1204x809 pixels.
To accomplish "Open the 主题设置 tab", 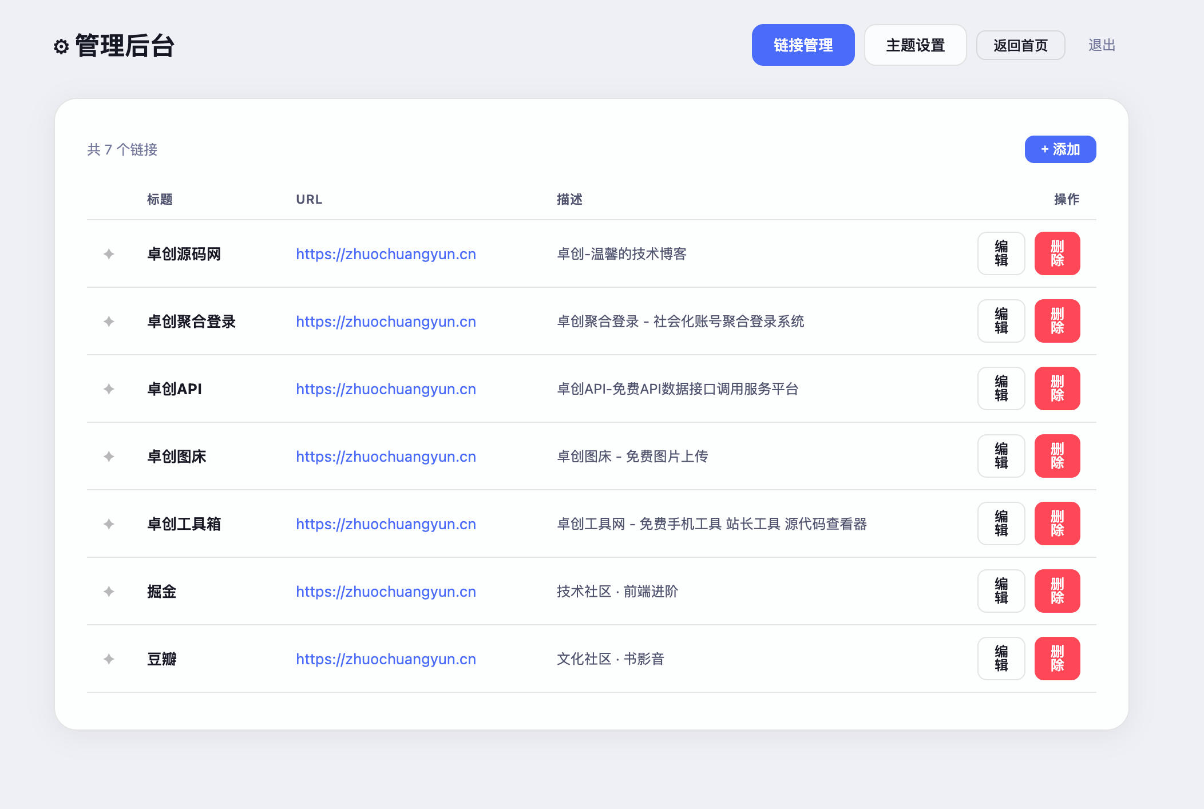I will pos(915,45).
